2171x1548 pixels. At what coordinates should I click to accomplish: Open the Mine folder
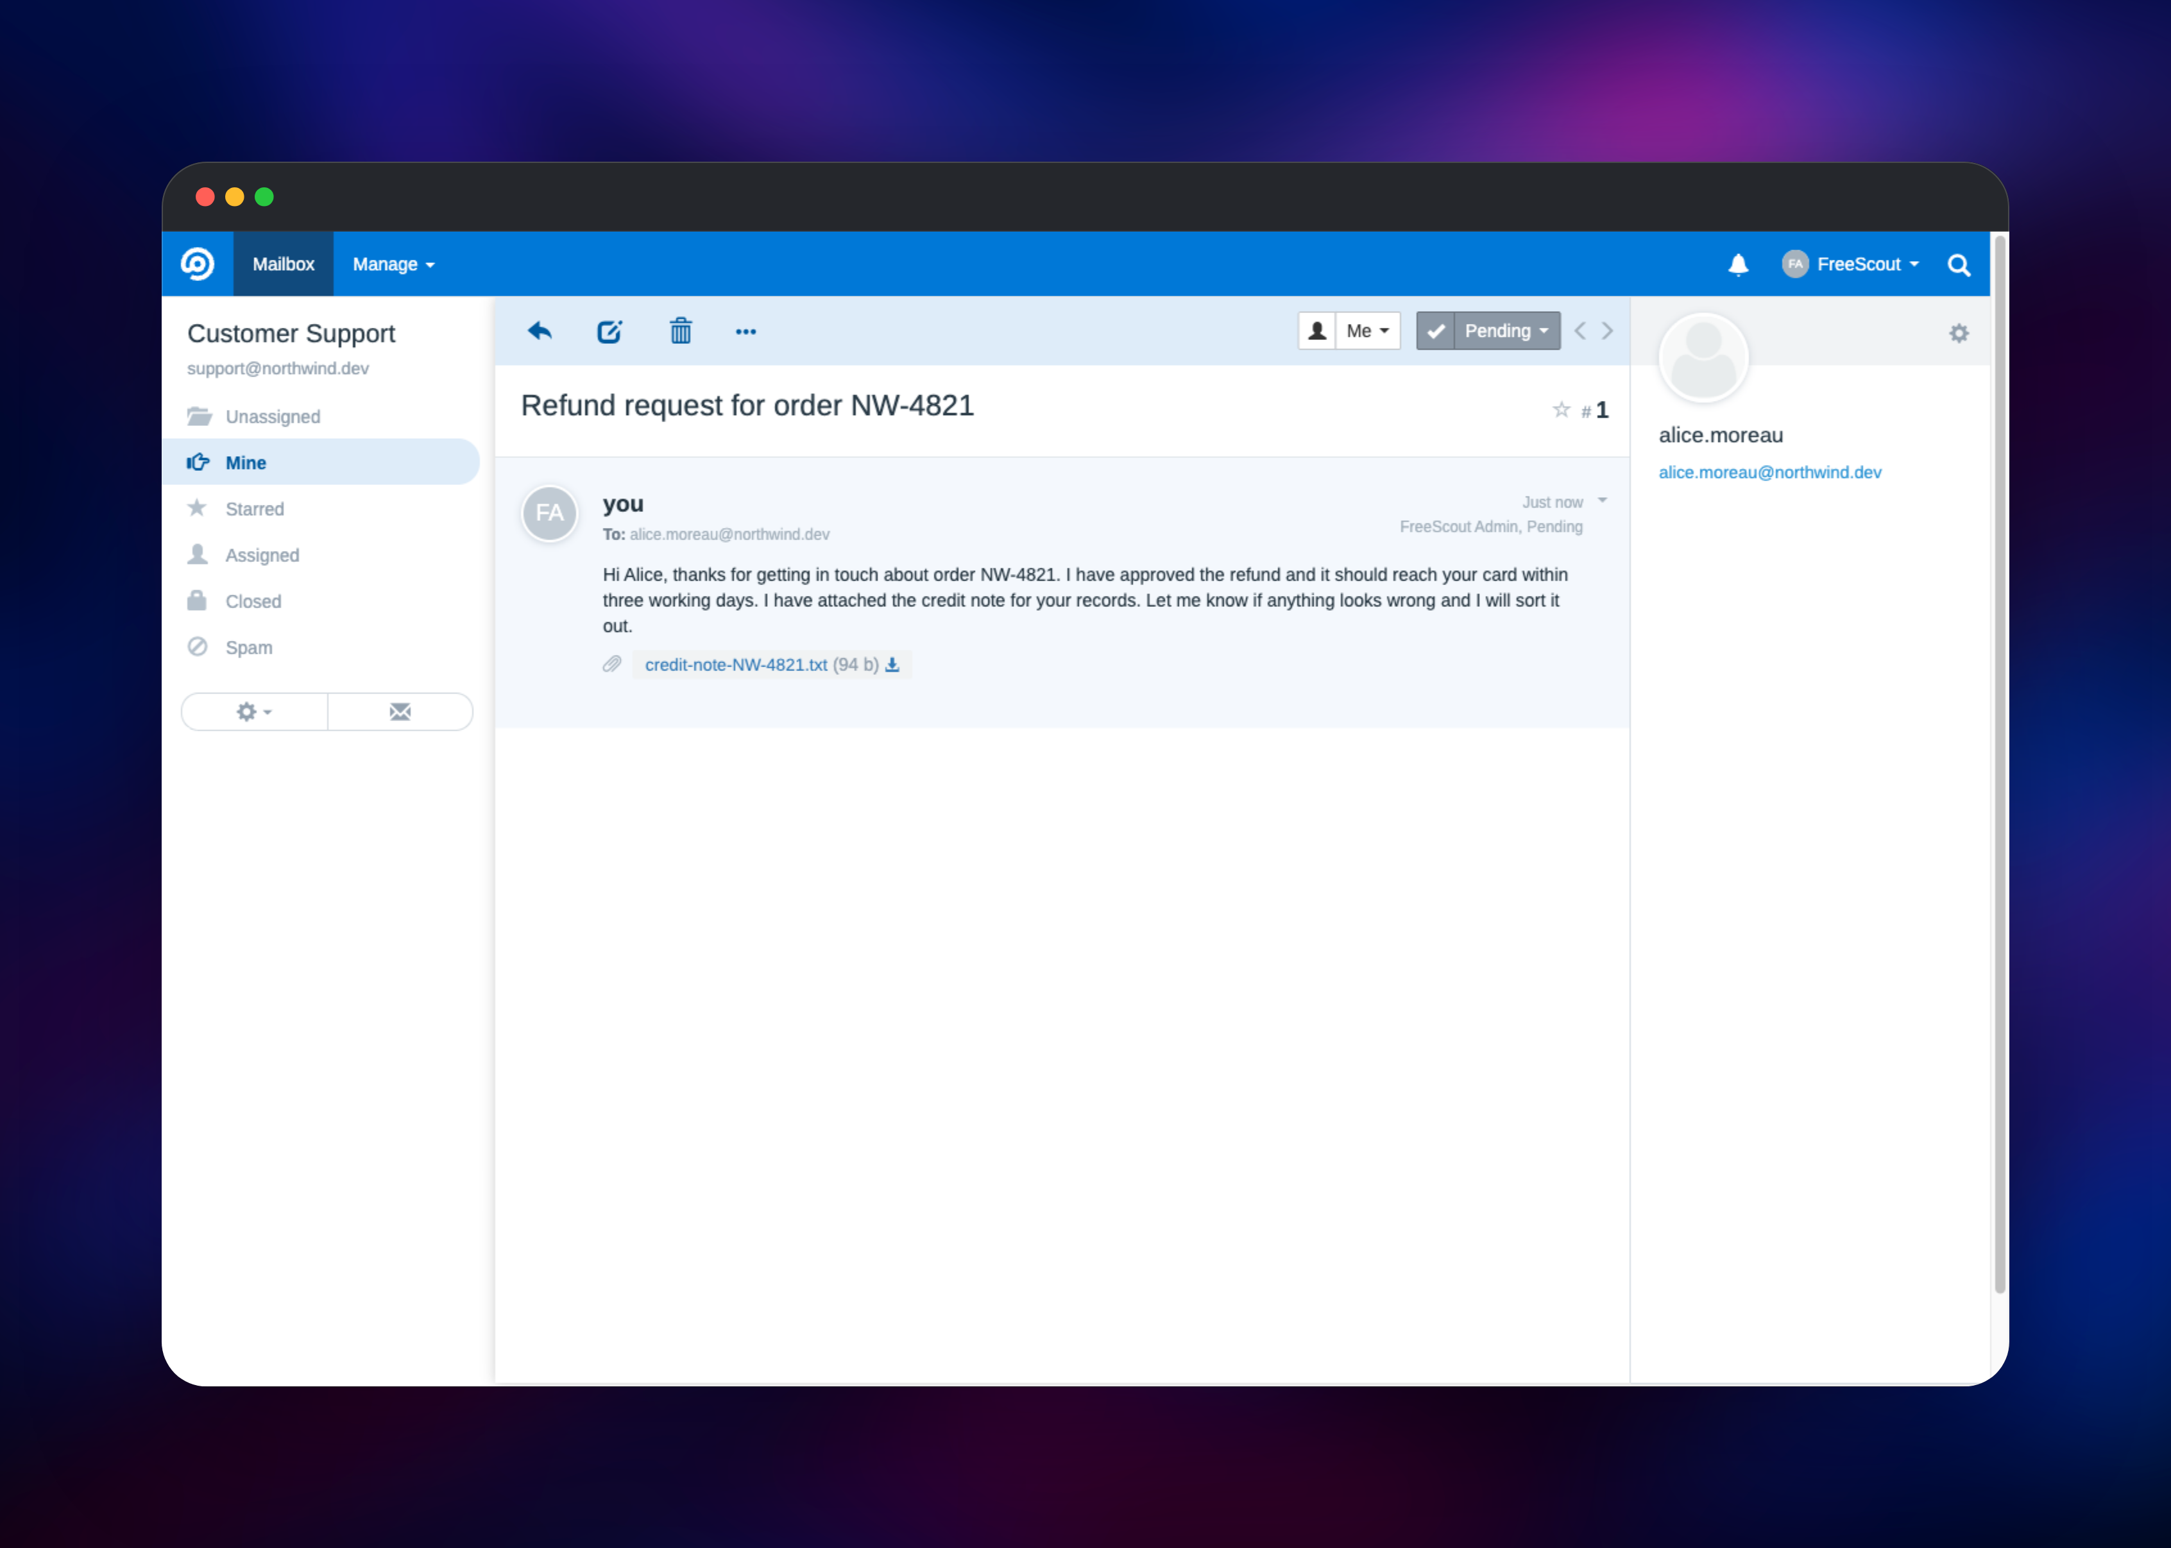coord(321,463)
